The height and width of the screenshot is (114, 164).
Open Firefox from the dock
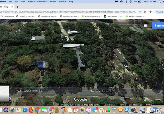(x=31, y=110)
